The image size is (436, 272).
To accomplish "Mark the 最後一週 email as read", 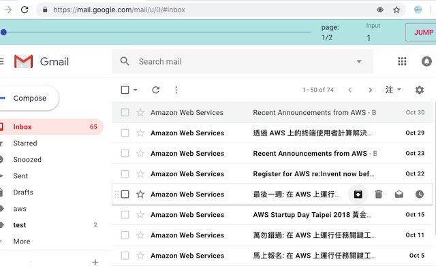I will [x=399, y=194].
